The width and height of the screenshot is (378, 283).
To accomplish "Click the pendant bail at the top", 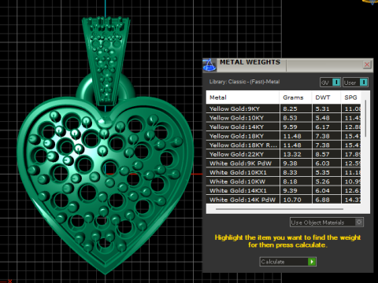I will 106,61.
